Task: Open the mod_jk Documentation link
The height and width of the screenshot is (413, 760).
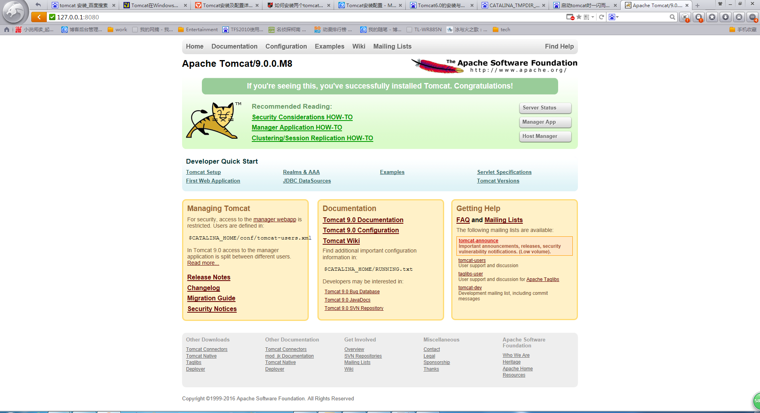Action: point(289,356)
